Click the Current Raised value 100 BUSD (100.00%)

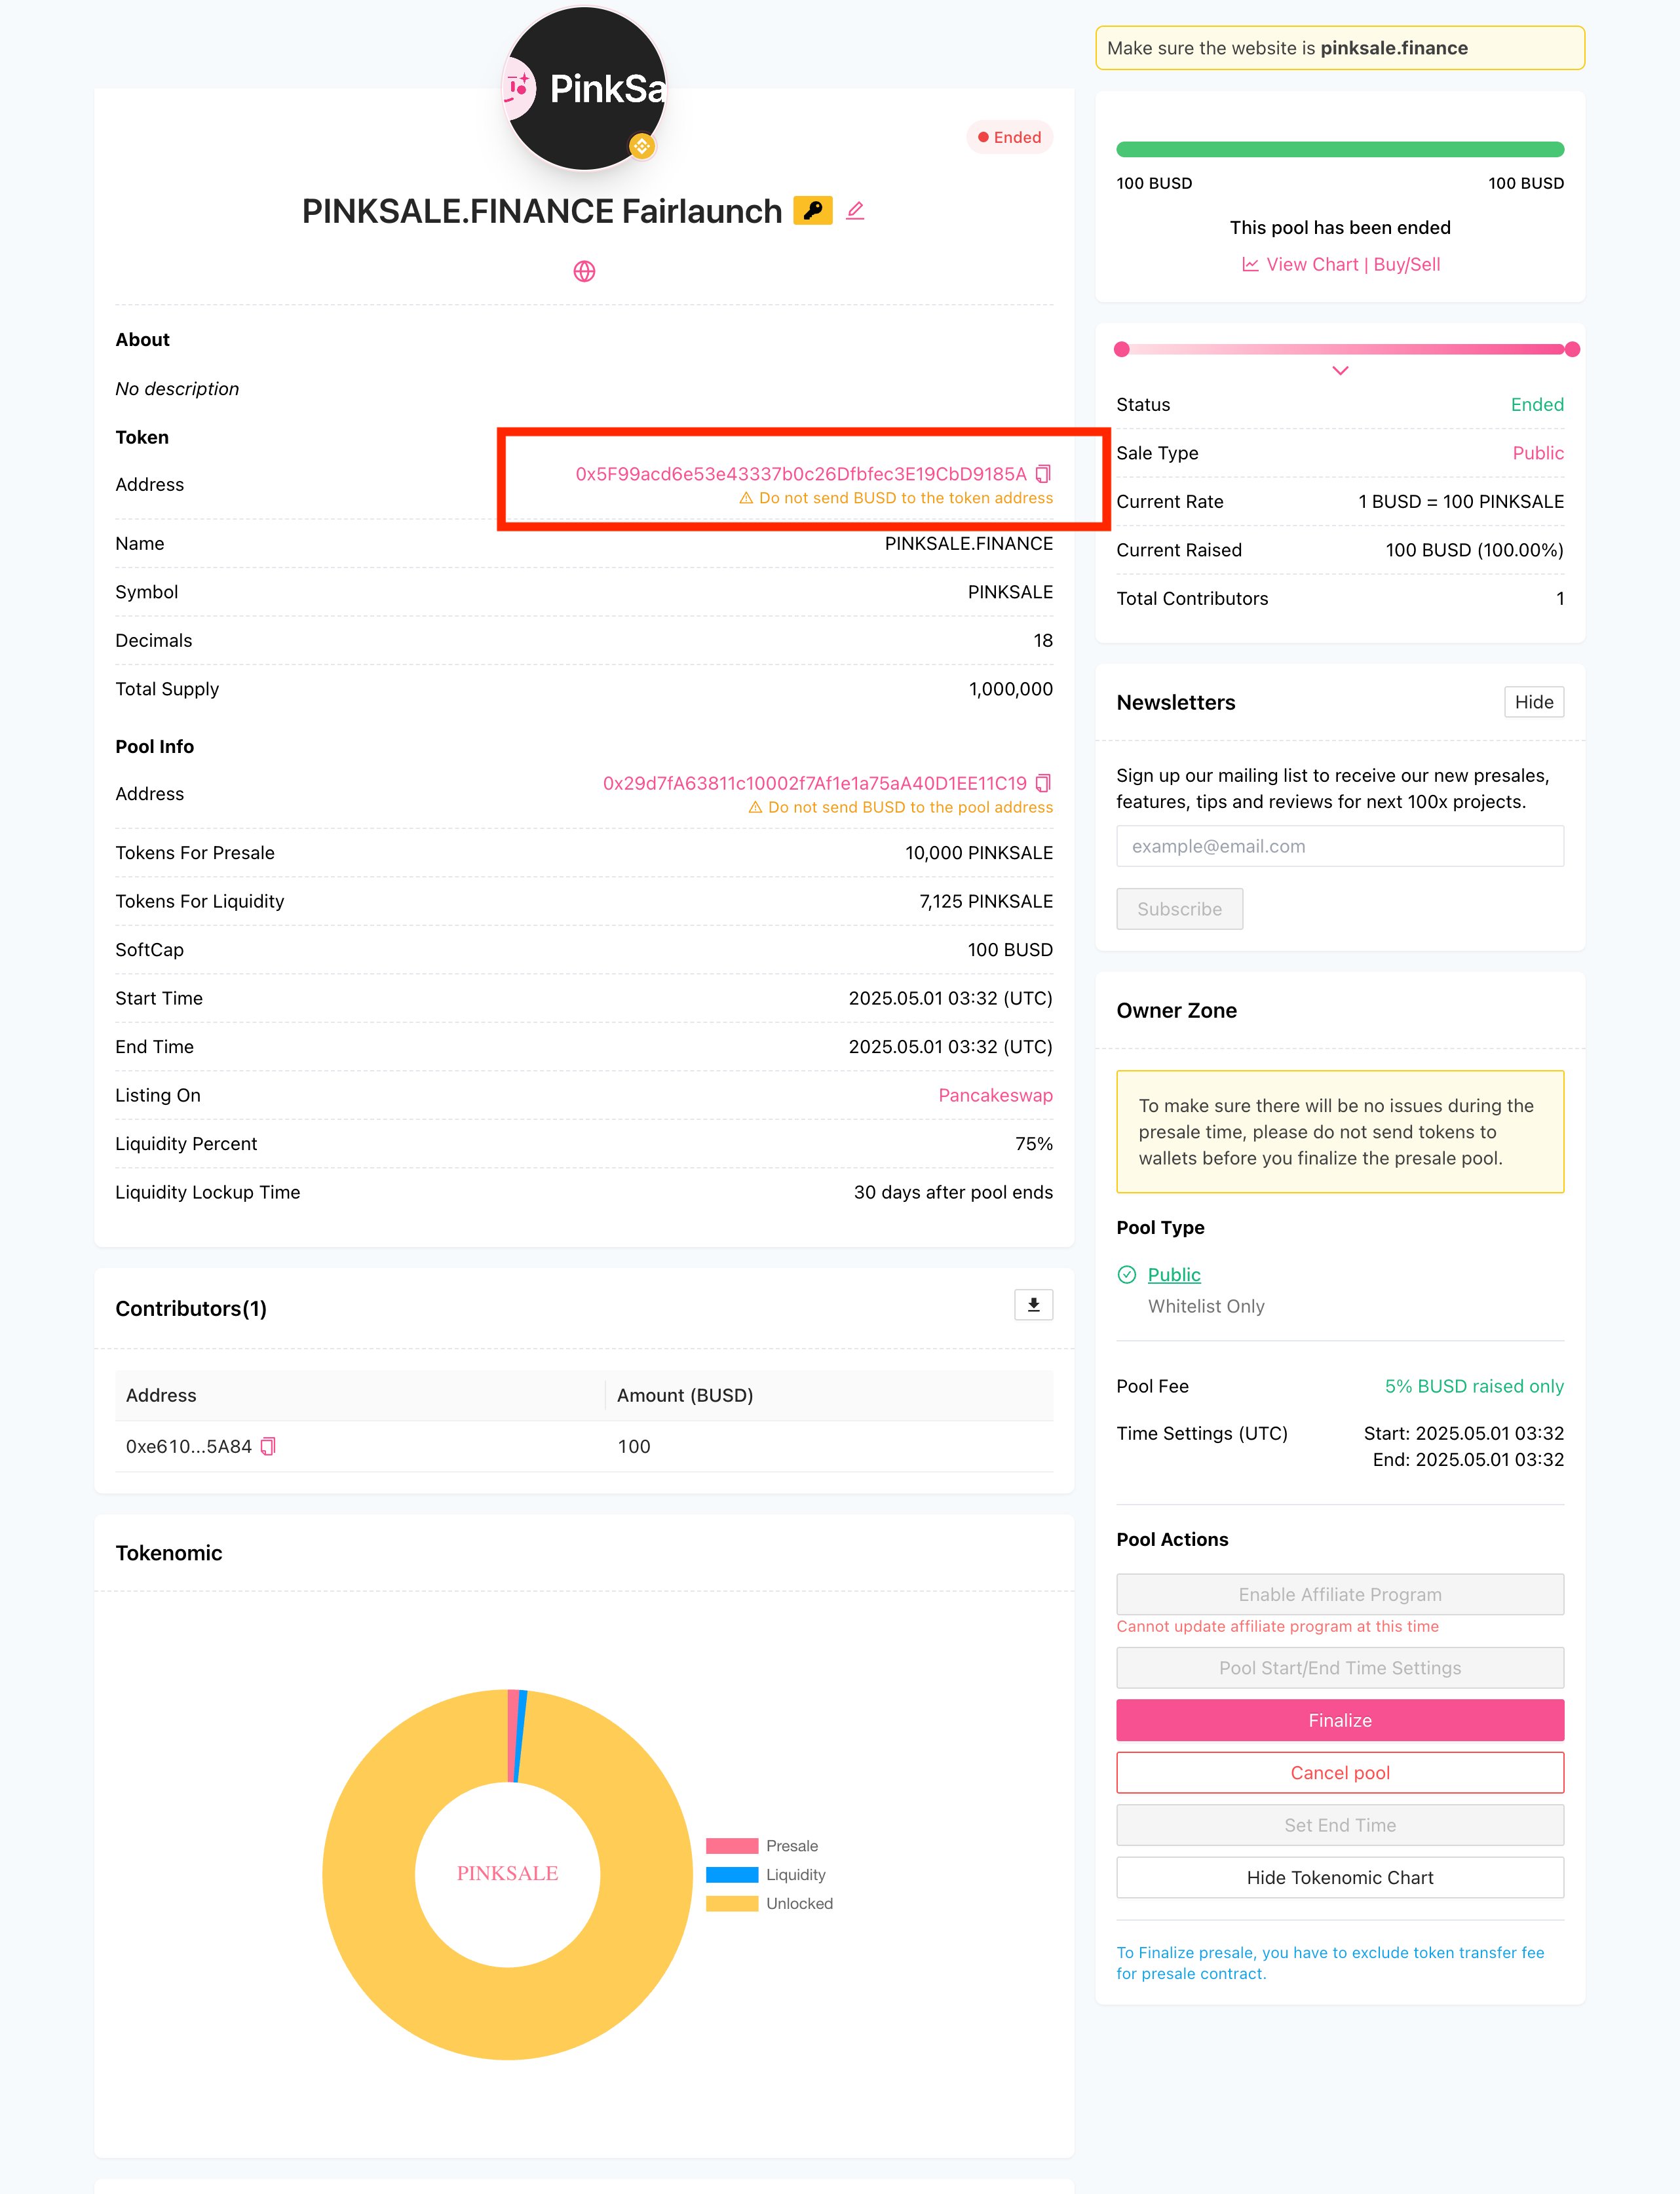[1475, 551]
